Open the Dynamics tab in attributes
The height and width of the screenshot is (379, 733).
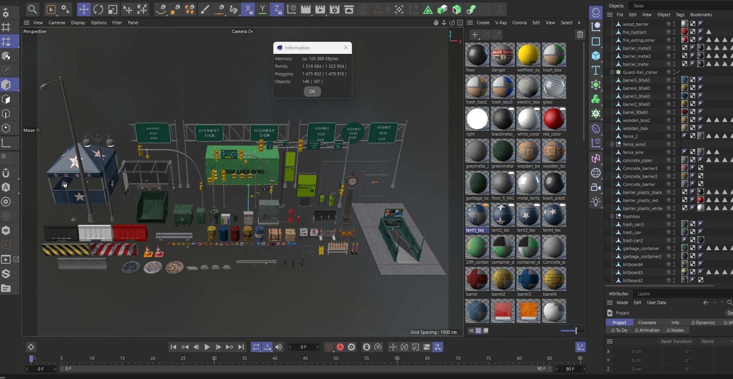[703, 323]
